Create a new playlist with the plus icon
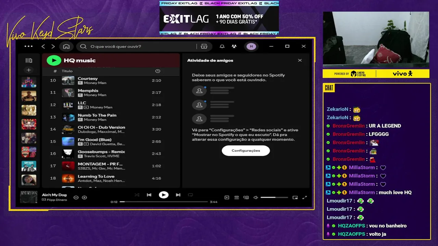Screen dimensions: 438x246 click(x=29, y=70)
